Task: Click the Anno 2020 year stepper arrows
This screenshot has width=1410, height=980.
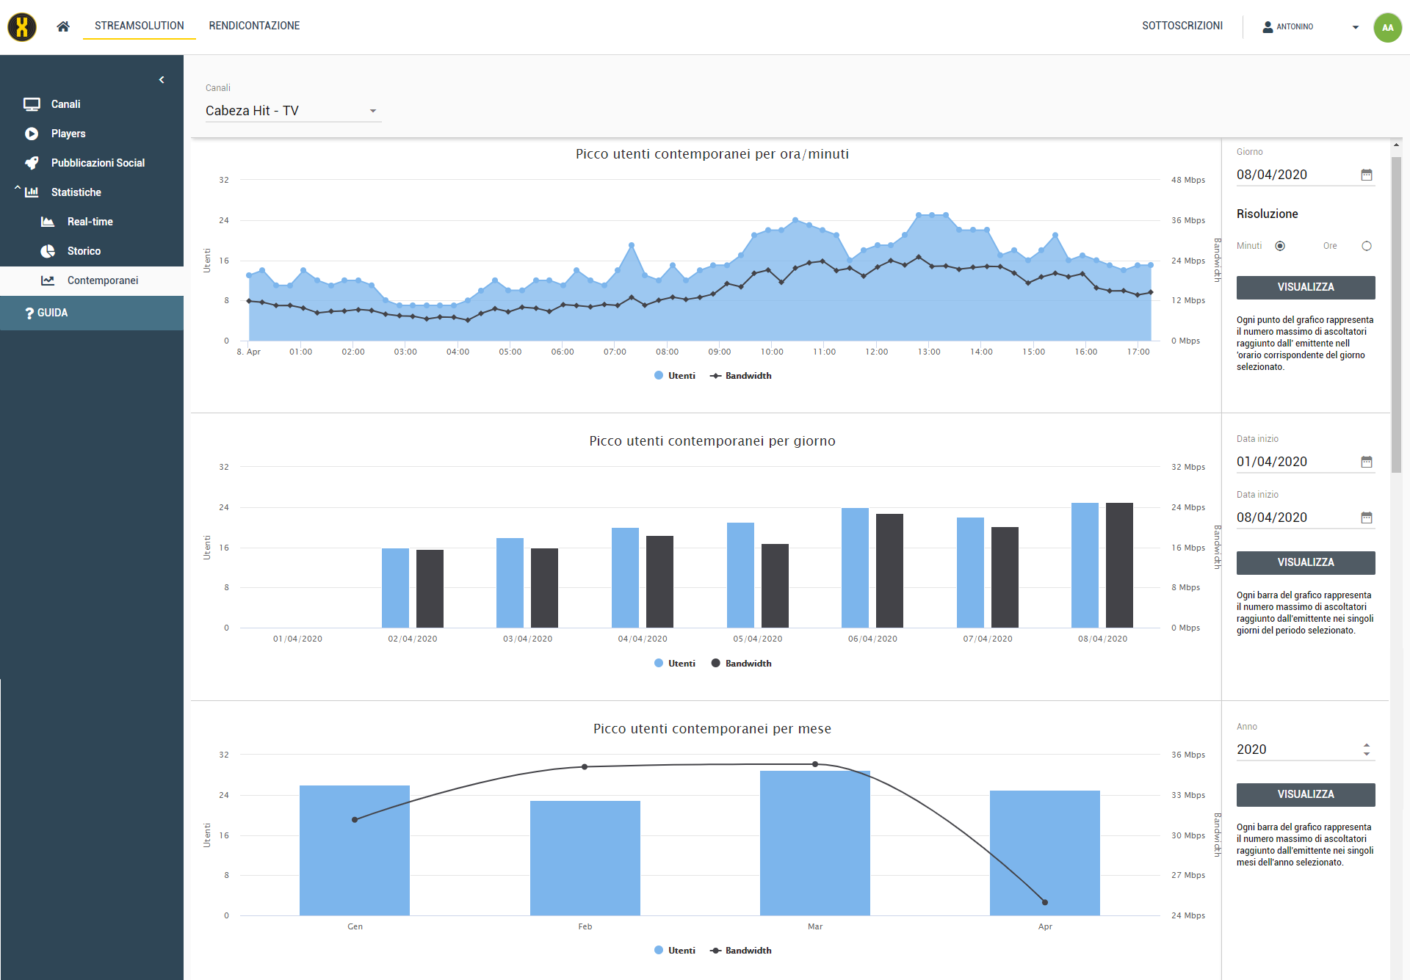Action: pos(1366,749)
